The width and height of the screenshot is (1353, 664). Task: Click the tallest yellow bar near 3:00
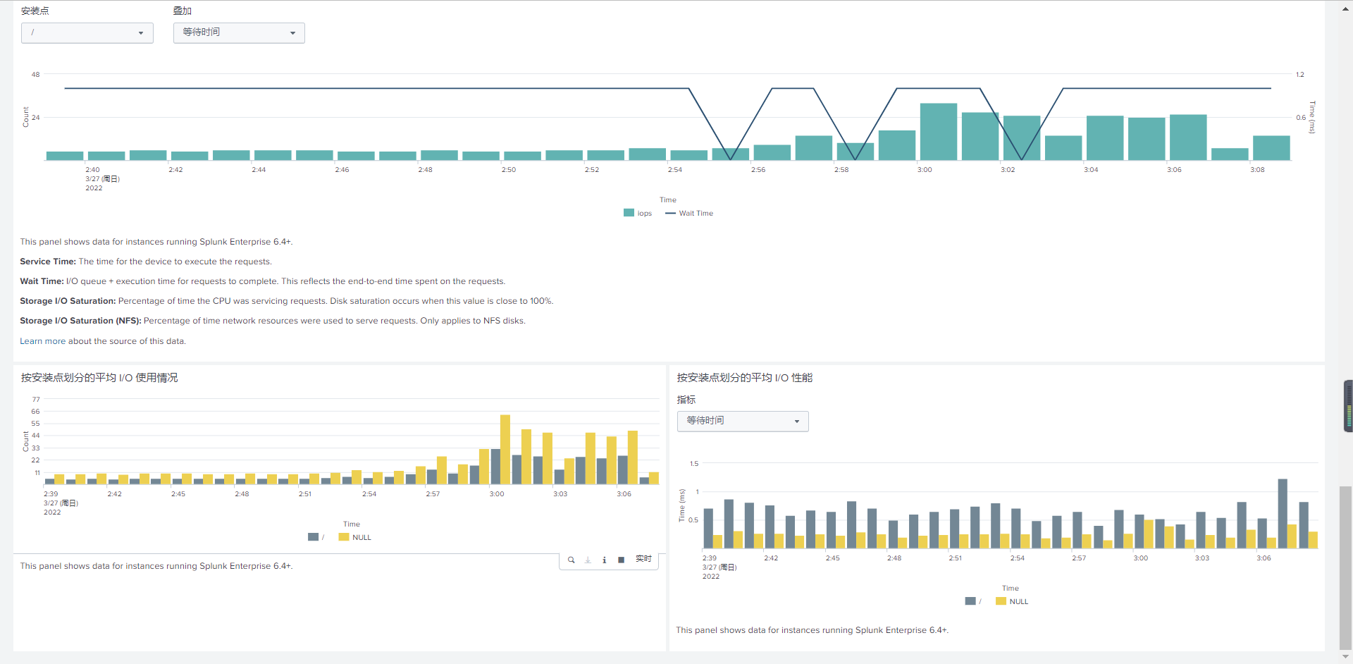(505, 450)
